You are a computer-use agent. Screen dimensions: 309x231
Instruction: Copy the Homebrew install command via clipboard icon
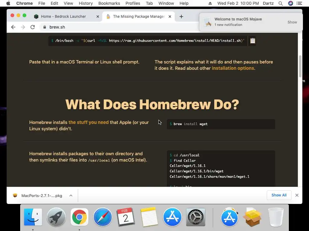[253, 41]
